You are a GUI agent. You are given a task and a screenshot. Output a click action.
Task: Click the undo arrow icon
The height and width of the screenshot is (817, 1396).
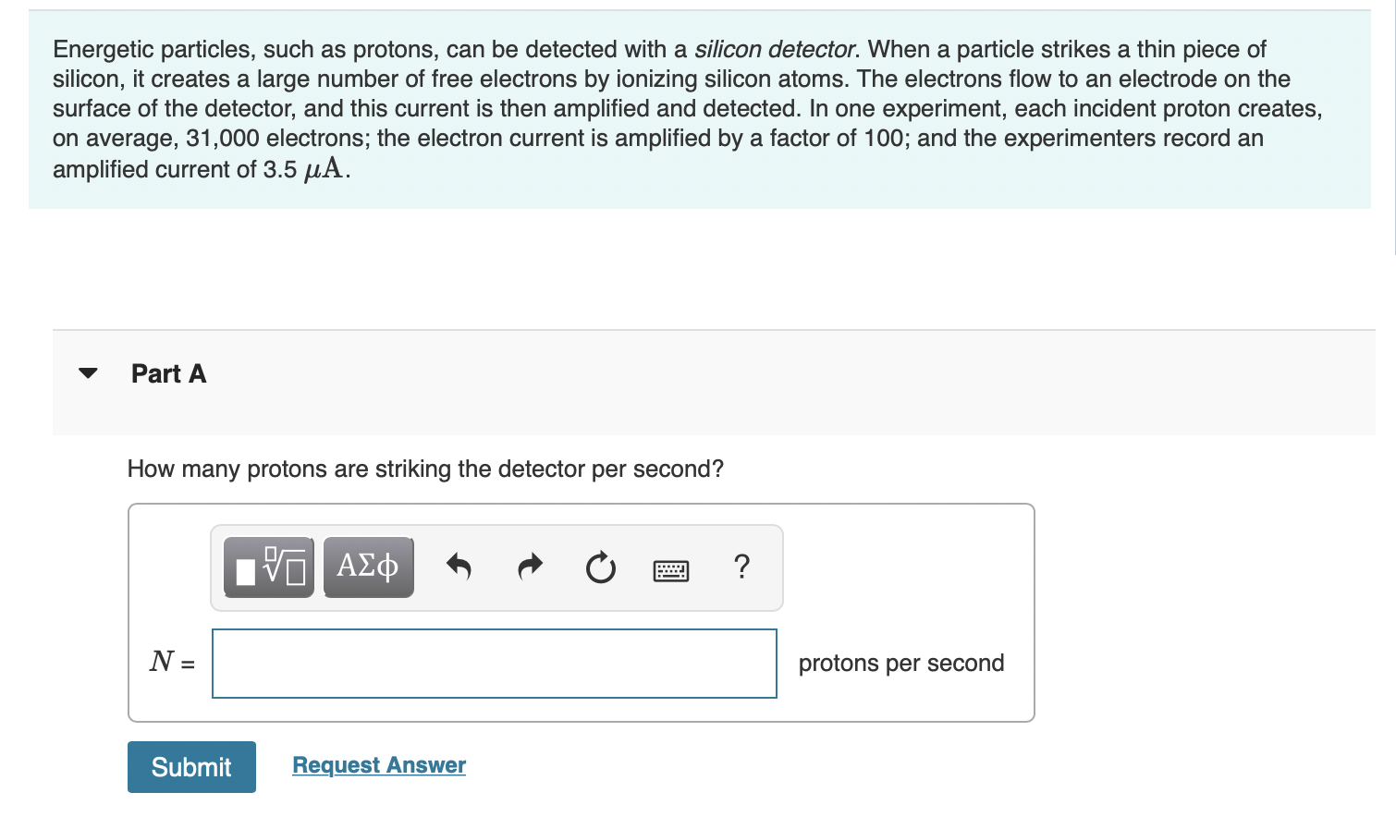(x=459, y=567)
